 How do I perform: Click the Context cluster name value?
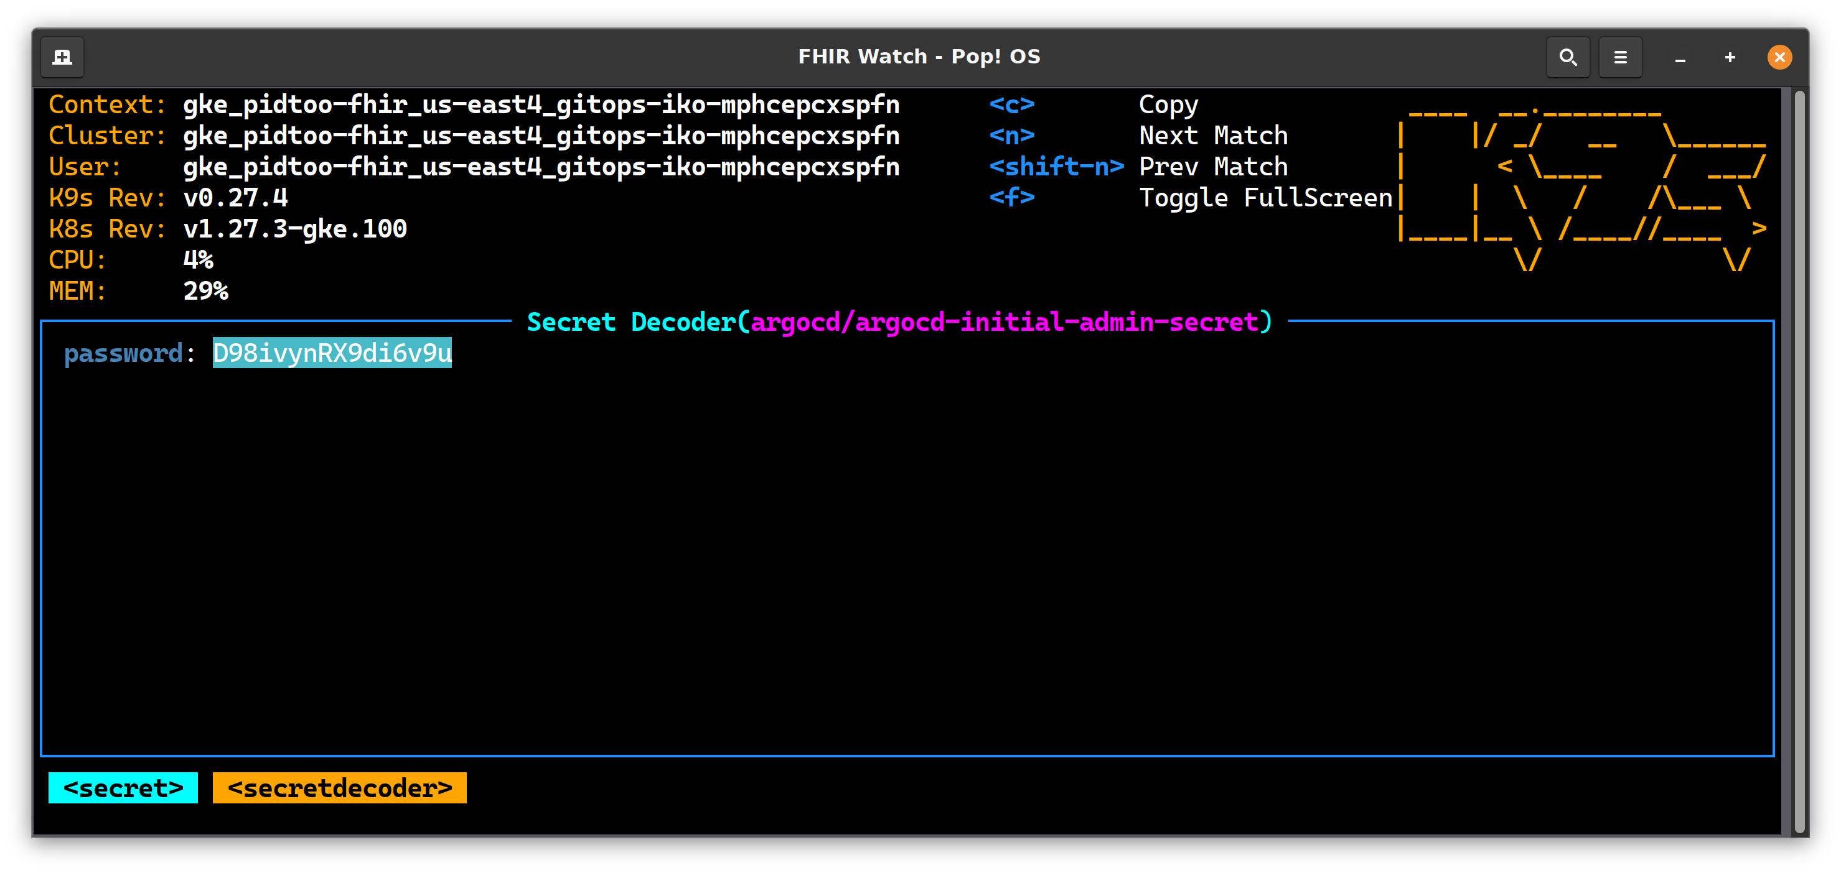[541, 105]
